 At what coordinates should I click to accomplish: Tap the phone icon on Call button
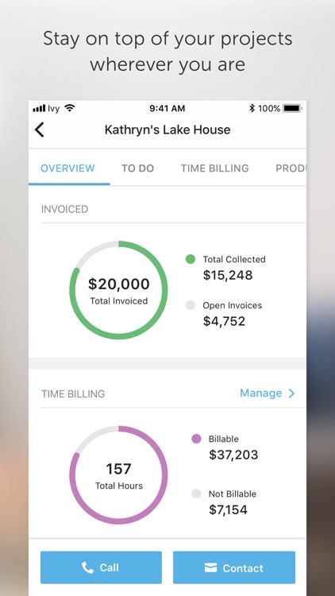click(x=88, y=568)
